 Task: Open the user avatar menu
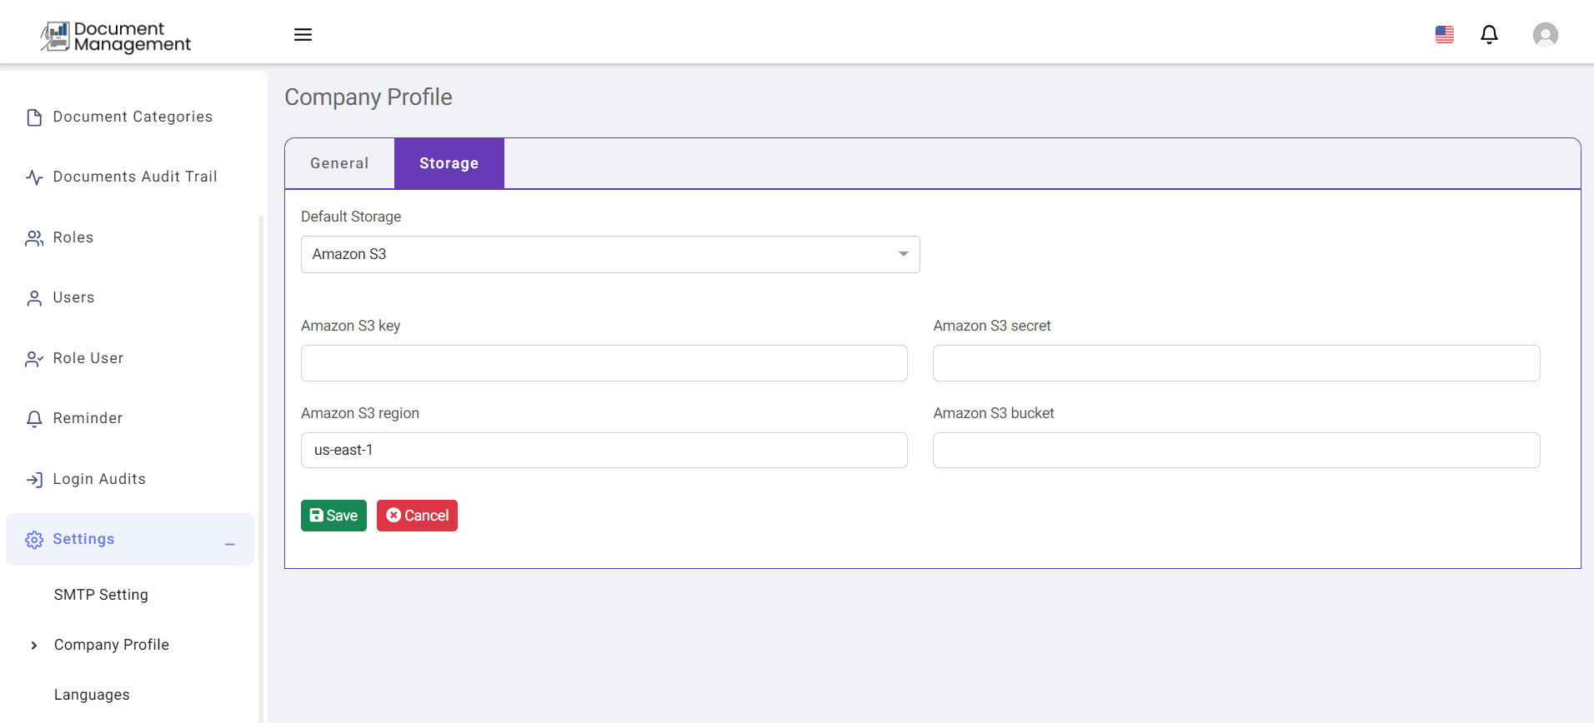pyautogui.click(x=1545, y=34)
